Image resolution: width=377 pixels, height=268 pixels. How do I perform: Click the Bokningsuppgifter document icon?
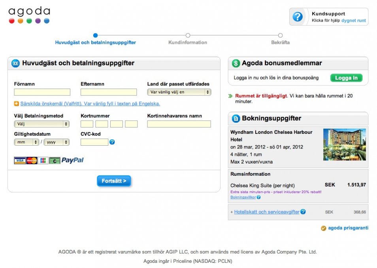pos(236,118)
